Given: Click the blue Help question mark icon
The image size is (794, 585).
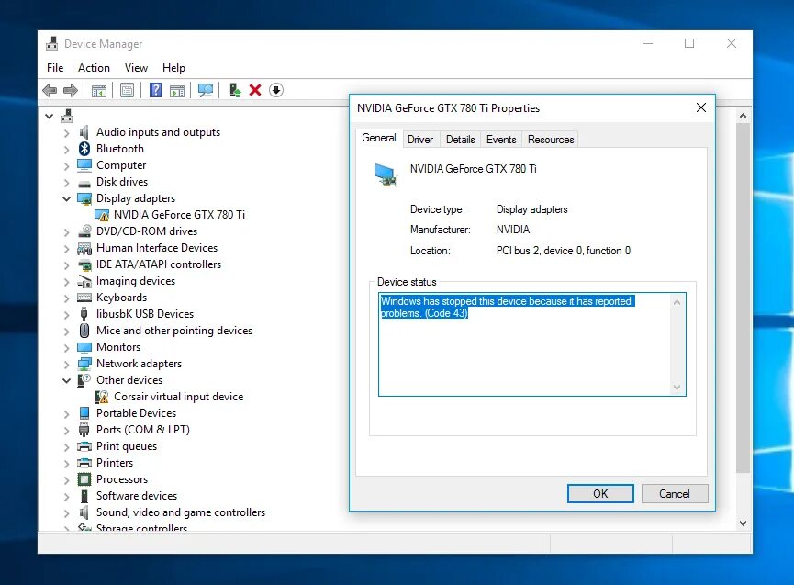Looking at the screenshot, I should click(155, 90).
